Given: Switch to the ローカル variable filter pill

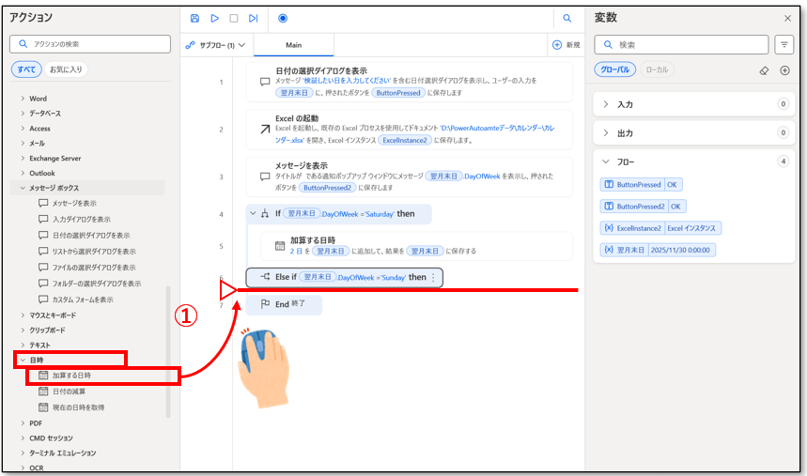Looking at the screenshot, I should [x=657, y=69].
